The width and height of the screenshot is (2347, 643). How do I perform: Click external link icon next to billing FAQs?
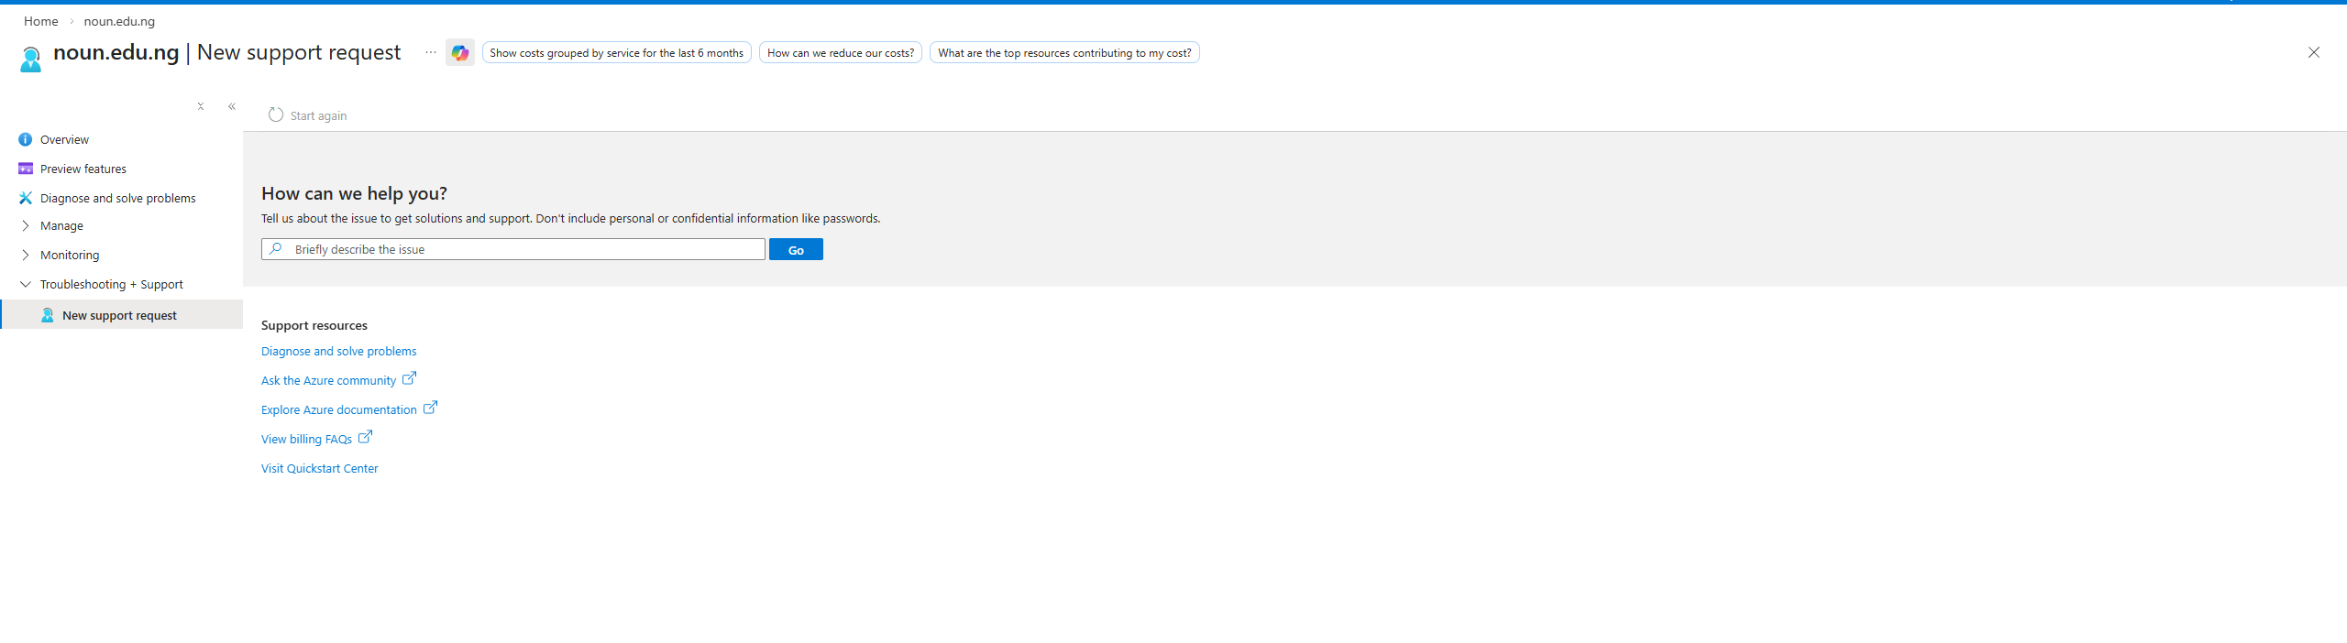(365, 436)
